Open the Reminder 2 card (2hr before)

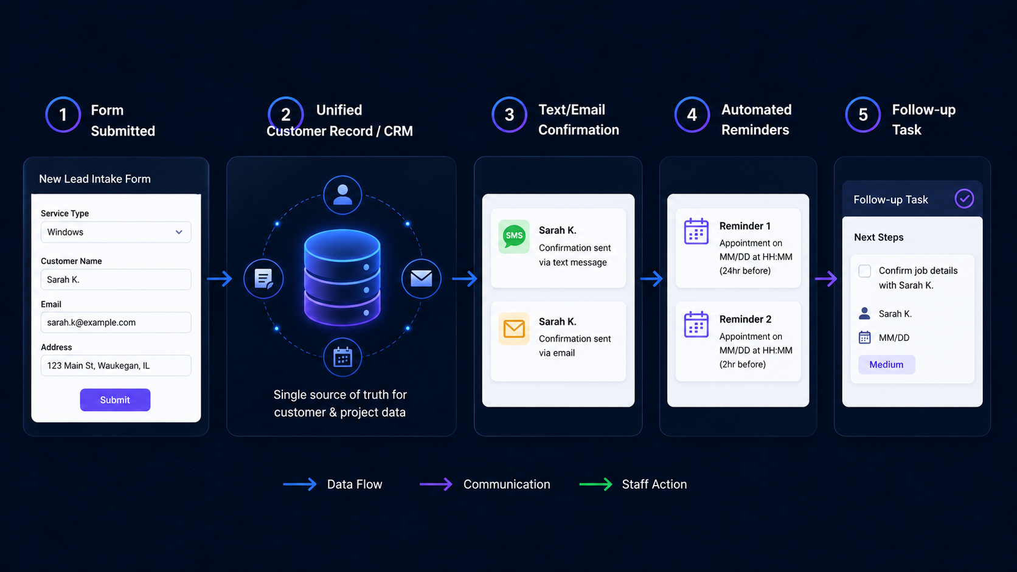tap(738, 341)
